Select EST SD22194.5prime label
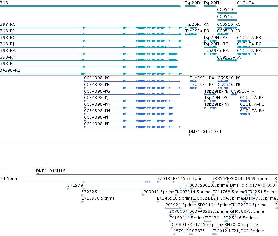This screenshot has width=278, height=236. (x=214, y=205)
